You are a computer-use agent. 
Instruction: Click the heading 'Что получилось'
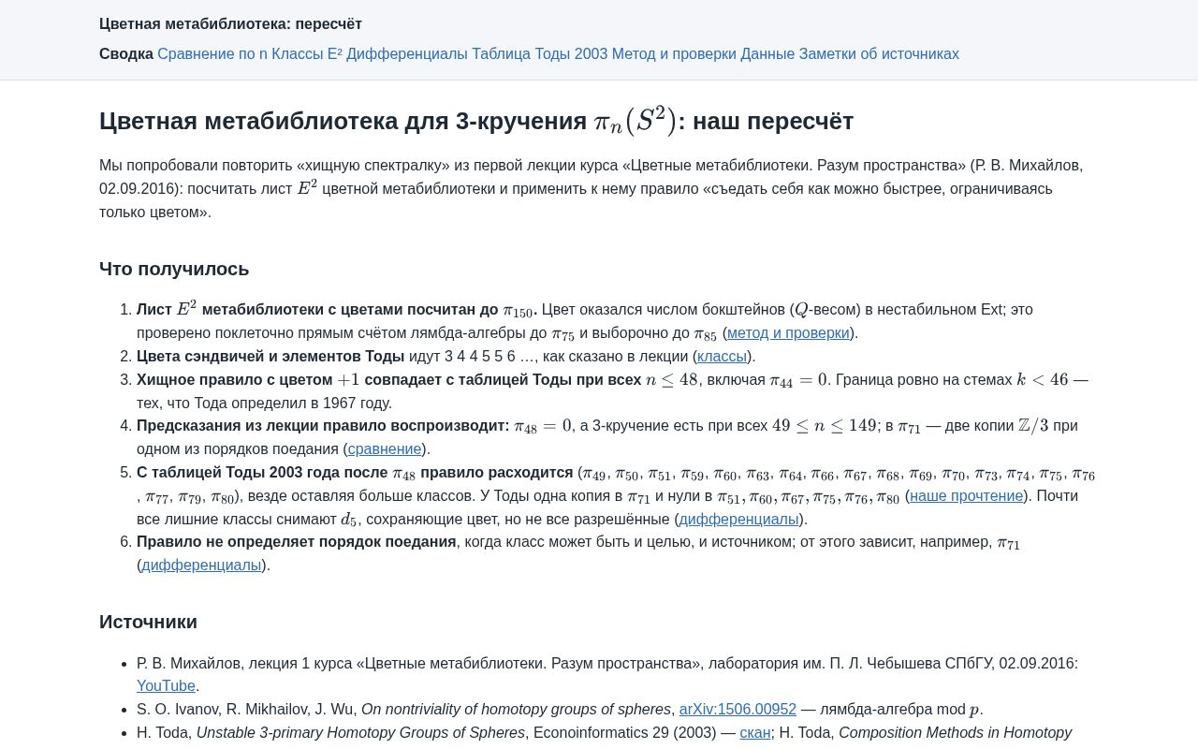click(x=174, y=269)
